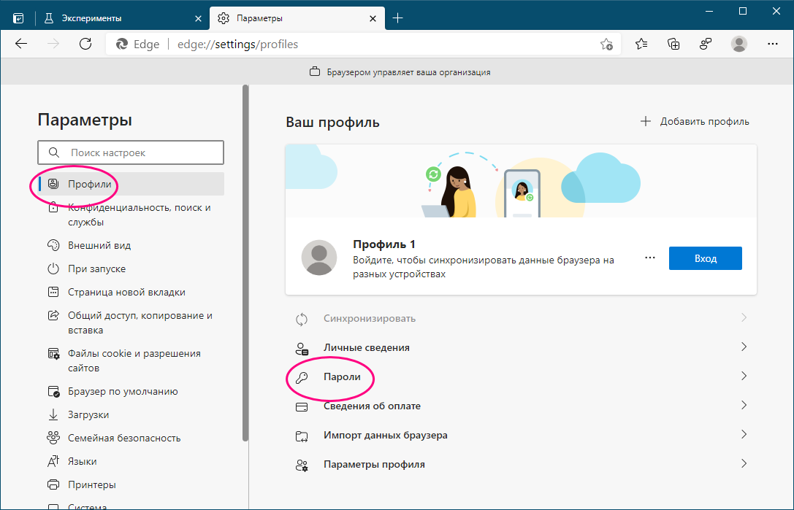The height and width of the screenshot is (510, 794).
Task: Open the Сведения об оплате row
Action: pyautogui.click(x=521, y=406)
